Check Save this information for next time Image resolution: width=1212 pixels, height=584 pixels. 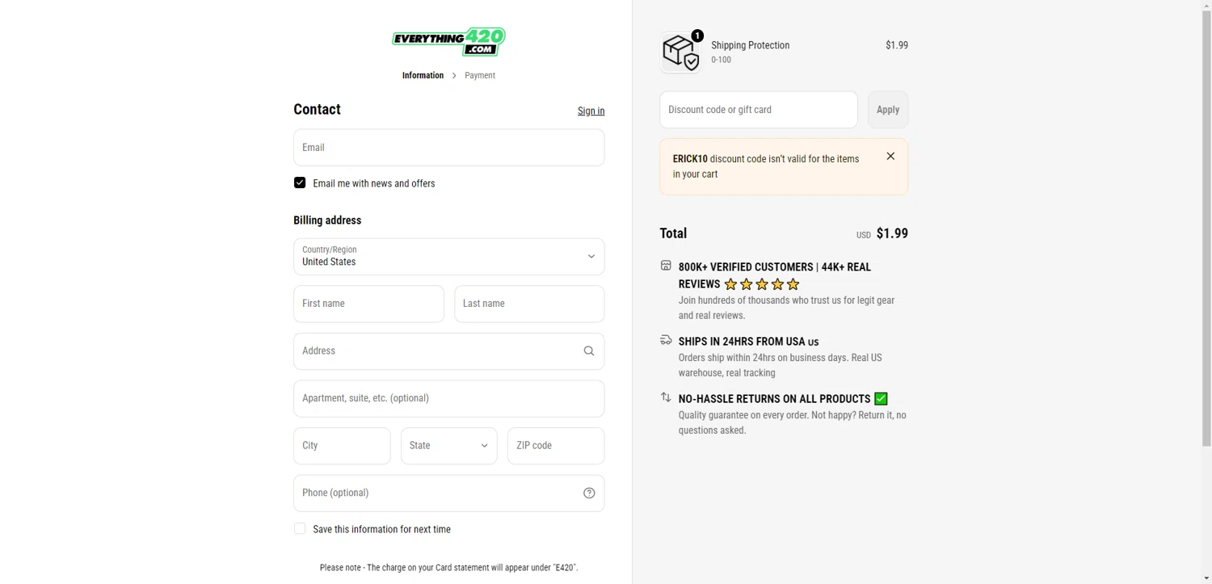point(300,528)
